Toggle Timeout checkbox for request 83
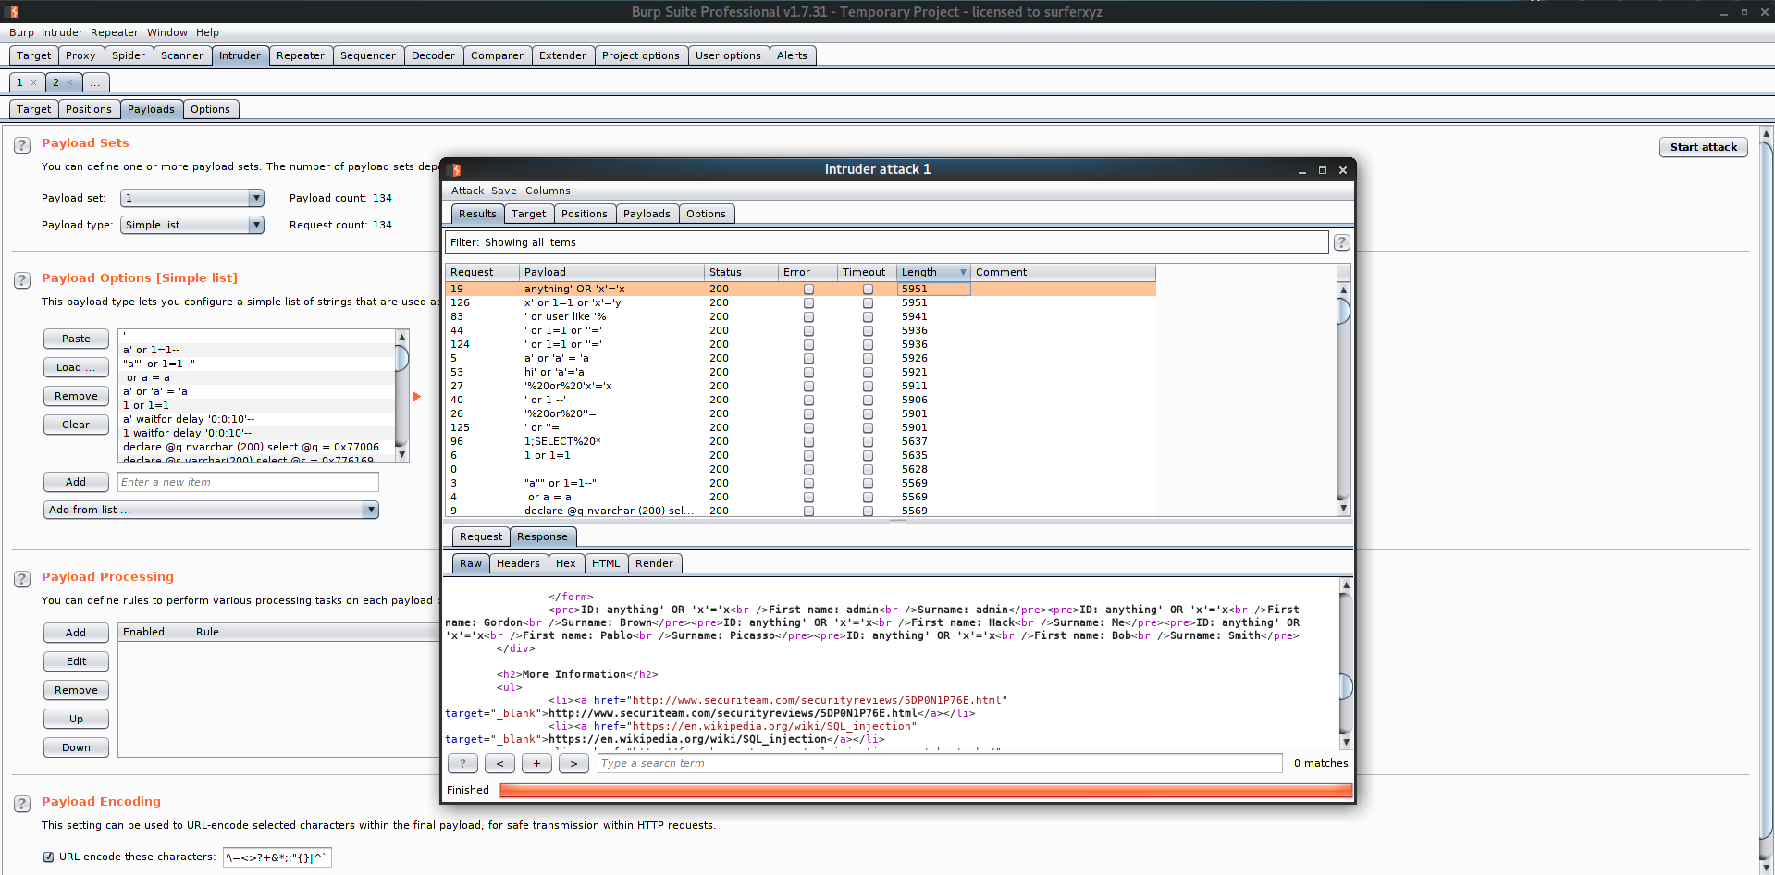This screenshot has height=875, width=1775. pos(868,316)
